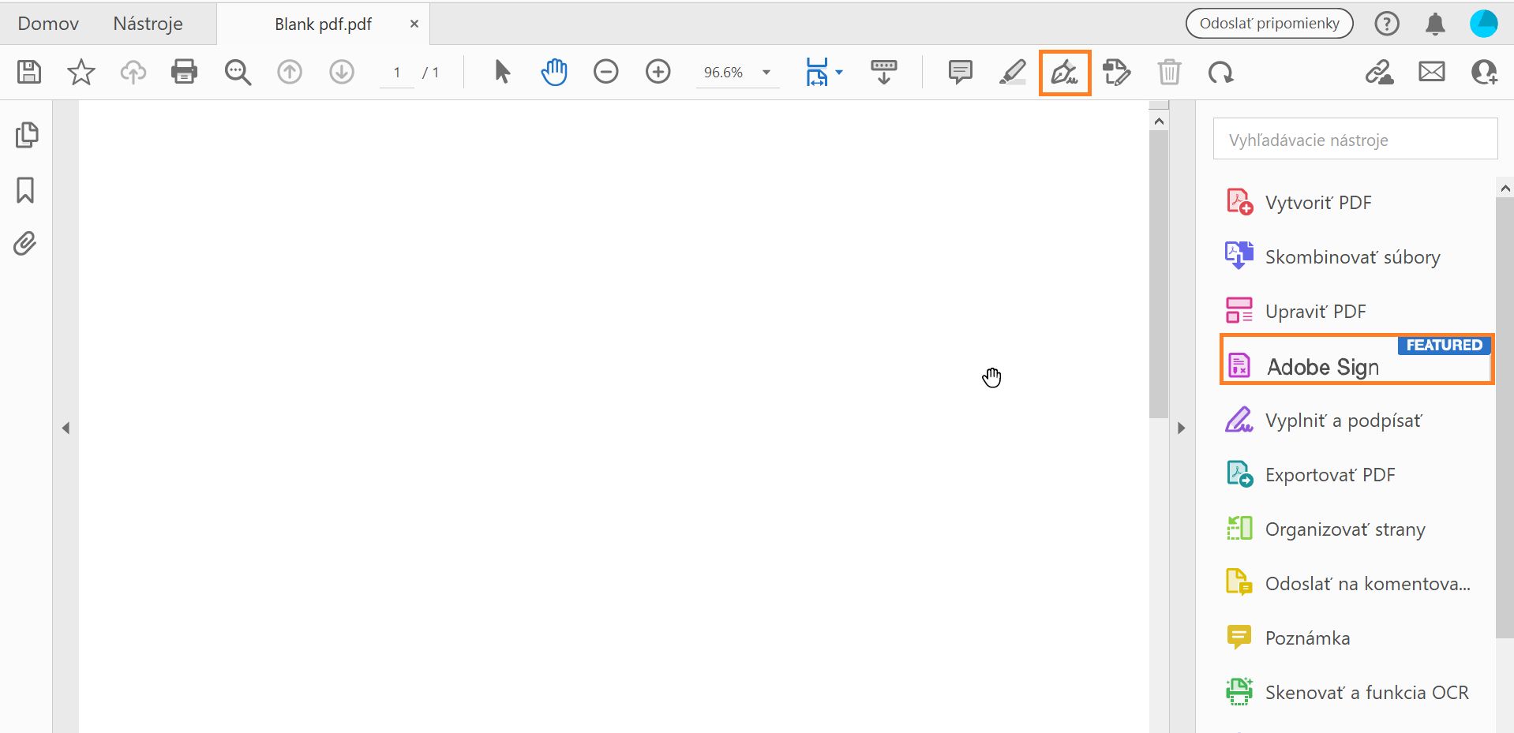Click the tools pane scroll up arrow
The width and height of the screenshot is (1514, 733).
[x=1505, y=189]
